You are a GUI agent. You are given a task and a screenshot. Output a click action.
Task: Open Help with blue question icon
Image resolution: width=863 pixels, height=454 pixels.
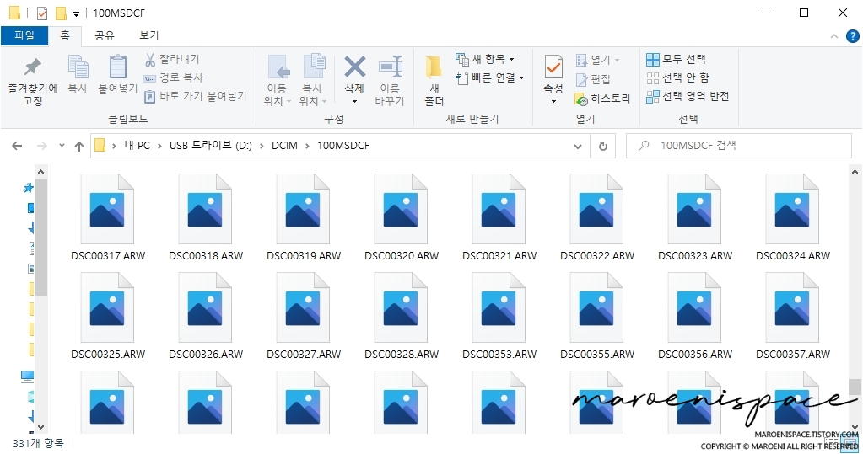pyautogui.click(x=853, y=36)
